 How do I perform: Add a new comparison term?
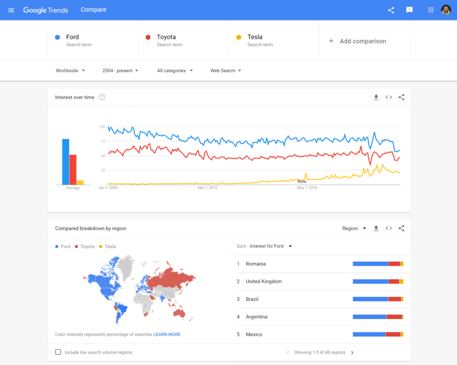(358, 41)
